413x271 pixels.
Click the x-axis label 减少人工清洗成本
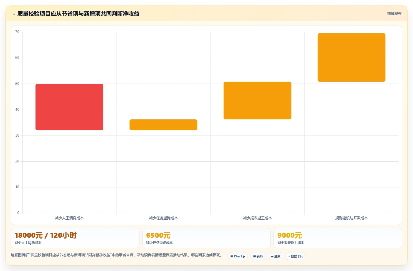(69, 218)
